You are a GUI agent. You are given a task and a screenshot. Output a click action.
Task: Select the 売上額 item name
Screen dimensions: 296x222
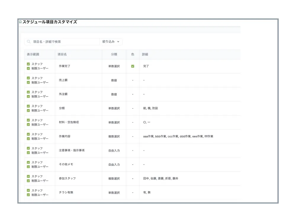(63, 80)
